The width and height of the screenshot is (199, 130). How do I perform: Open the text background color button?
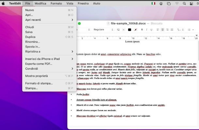point(135,30)
